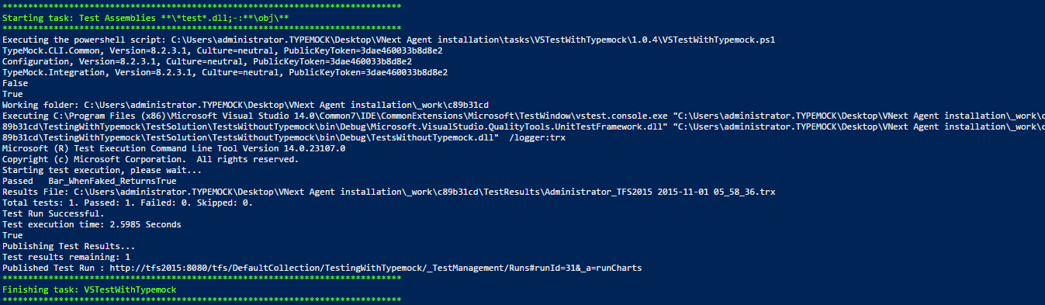Viewport: 1045px width, 305px height.
Task: Click 'Test results remaining: 1' line
Action: [66, 256]
